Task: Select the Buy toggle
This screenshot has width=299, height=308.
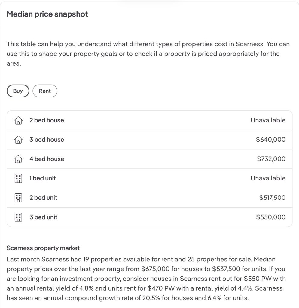Action: click(x=18, y=91)
